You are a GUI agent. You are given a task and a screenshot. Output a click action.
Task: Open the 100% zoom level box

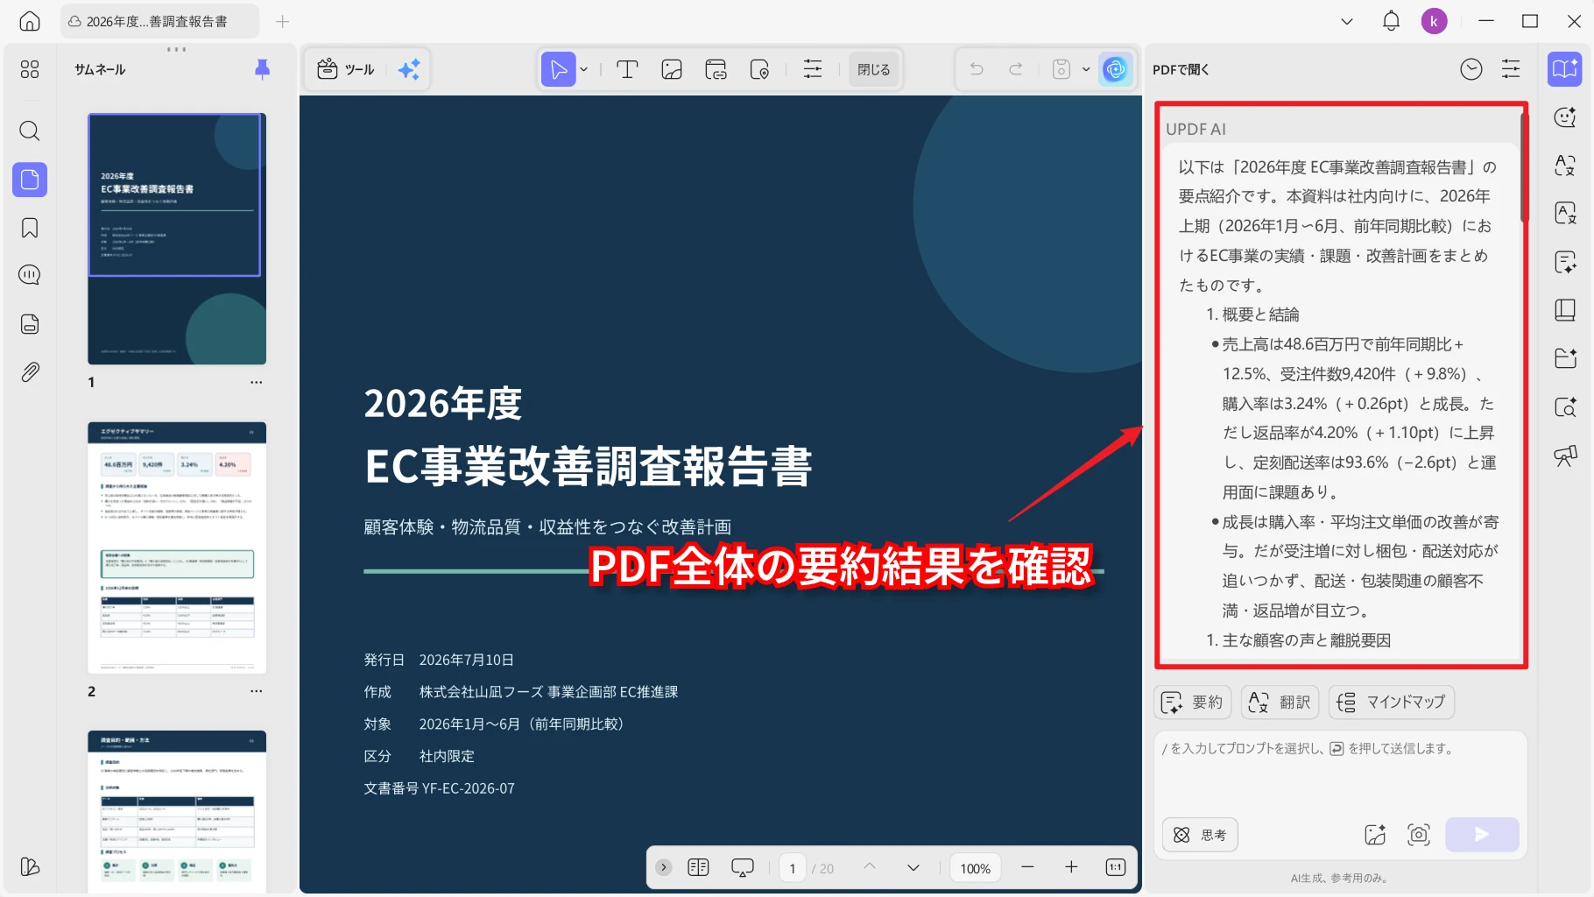tap(975, 868)
